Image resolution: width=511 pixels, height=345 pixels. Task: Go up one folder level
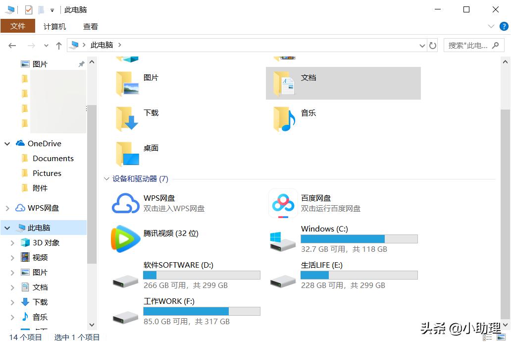tap(59, 46)
